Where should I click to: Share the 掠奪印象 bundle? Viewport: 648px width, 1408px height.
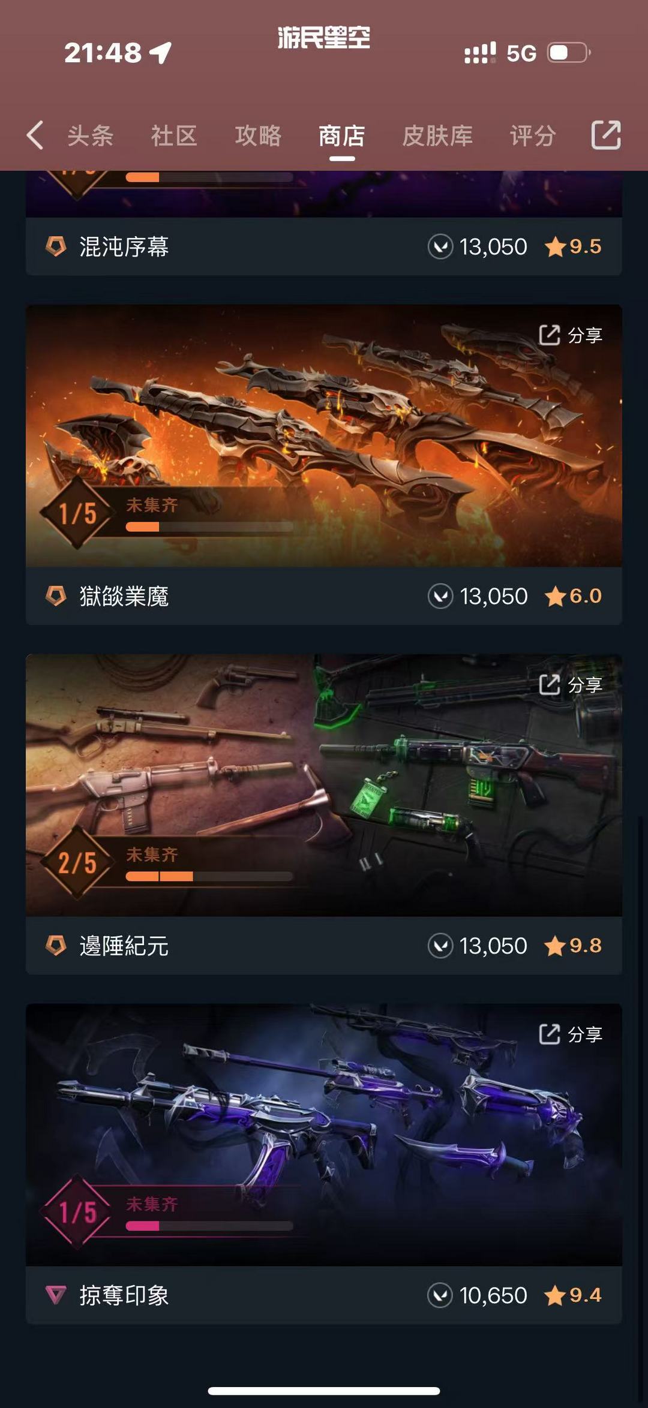click(571, 1034)
